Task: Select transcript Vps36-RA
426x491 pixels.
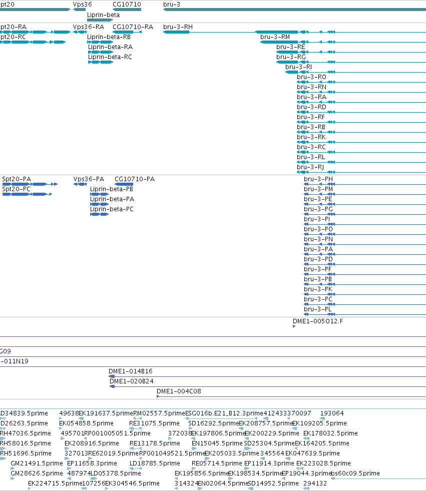Action: point(88,27)
